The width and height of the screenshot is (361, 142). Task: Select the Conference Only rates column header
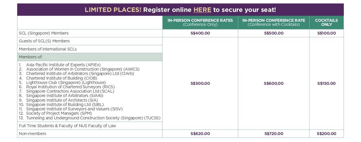point(200,22)
